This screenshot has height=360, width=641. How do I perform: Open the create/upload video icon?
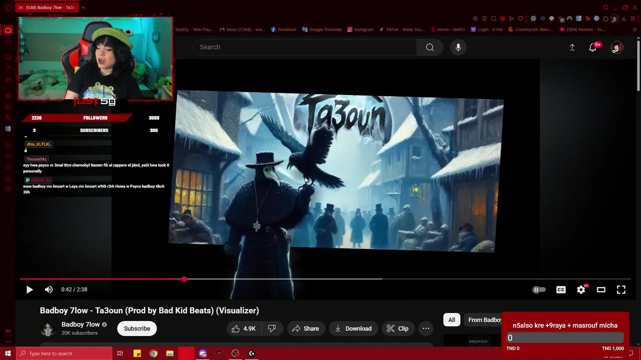(572, 47)
